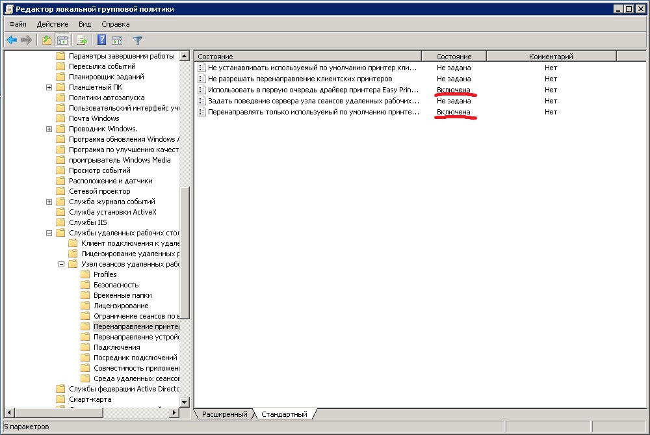Click the Back arrow toolbar icon
Image resolution: width=650 pixels, height=435 pixels.
point(12,40)
